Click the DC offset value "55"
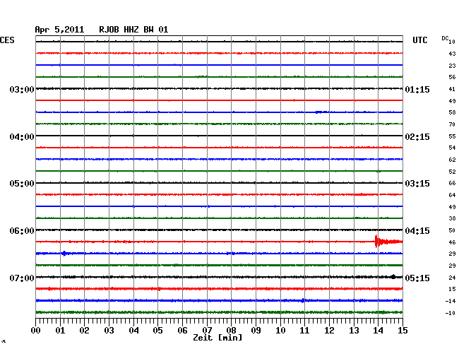 452,136
